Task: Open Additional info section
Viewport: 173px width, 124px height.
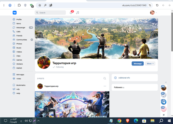Action: [135, 78]
